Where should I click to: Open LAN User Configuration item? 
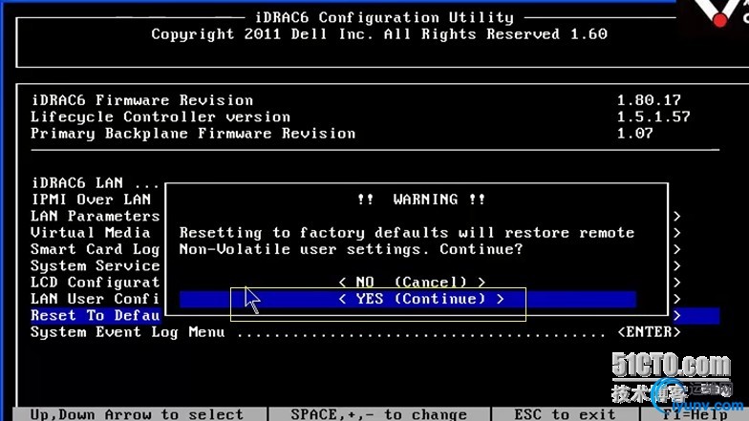[95, 300]
